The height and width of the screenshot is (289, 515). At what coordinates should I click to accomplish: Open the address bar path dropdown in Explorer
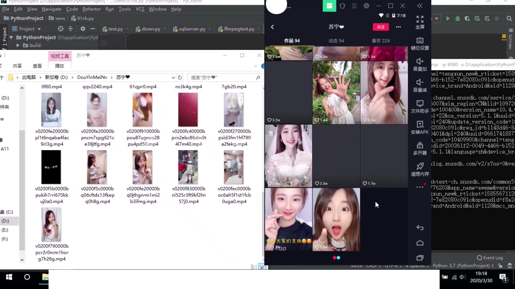point(173,77)
